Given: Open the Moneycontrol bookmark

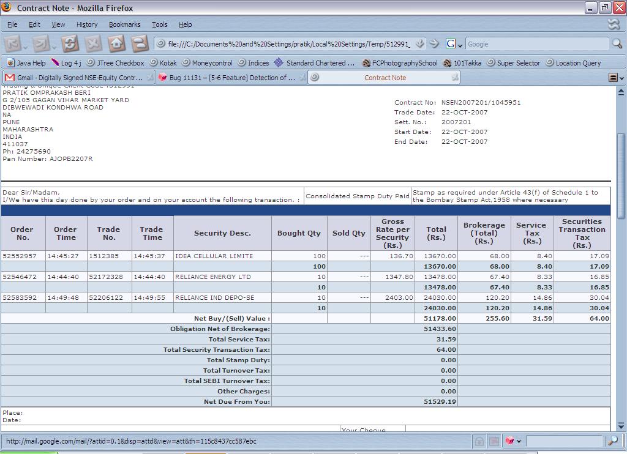Looking at the screenshot, I should pyautogui.click(x=207, y=63).
